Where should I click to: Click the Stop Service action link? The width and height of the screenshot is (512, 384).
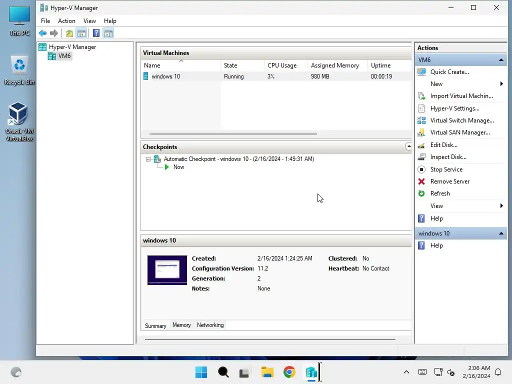[446, 169]
